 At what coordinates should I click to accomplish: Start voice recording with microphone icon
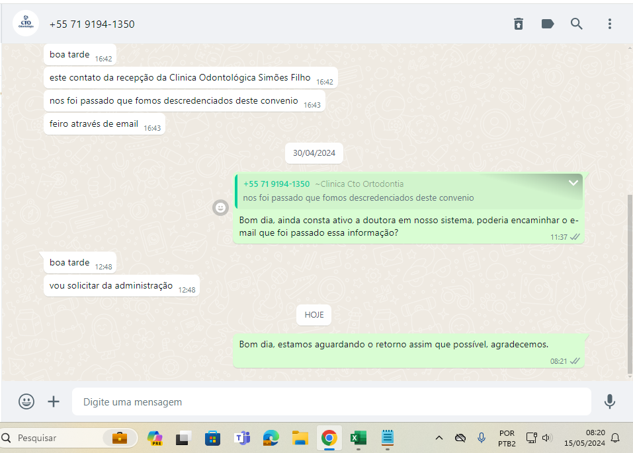pyautogui.click(x=610, y=401)
